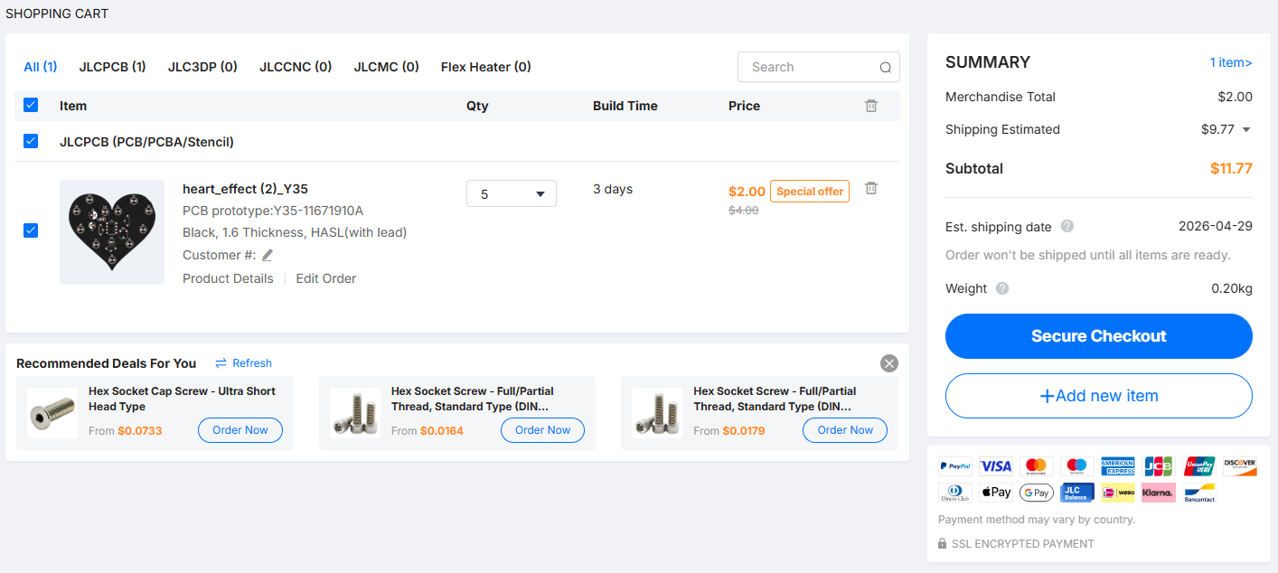1278x573 pixels.
Task: Click the Black, 1.6 Thickness, HASL(with lead) text
Action: 295,232
